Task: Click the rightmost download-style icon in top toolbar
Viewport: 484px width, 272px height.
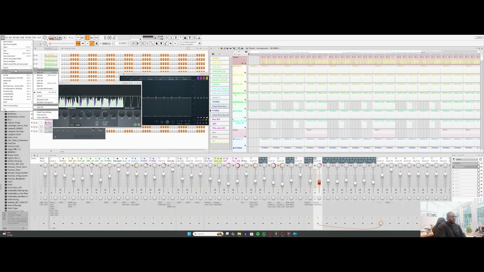Action: coord(199,37)
